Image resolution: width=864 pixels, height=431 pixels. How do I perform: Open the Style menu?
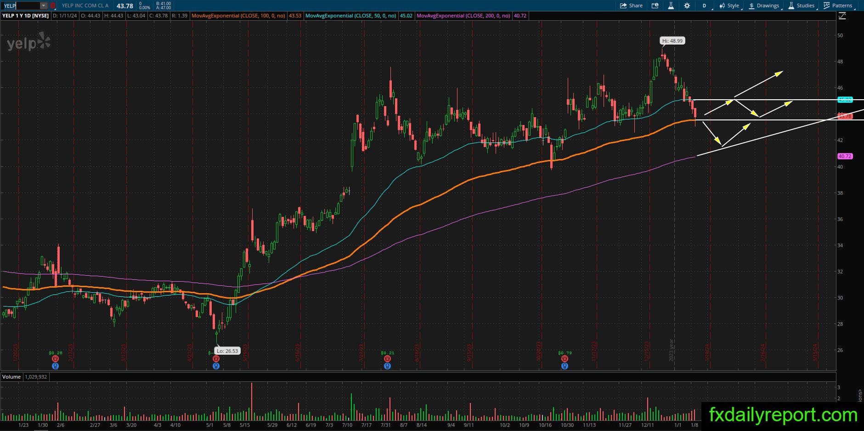point(729,6)
